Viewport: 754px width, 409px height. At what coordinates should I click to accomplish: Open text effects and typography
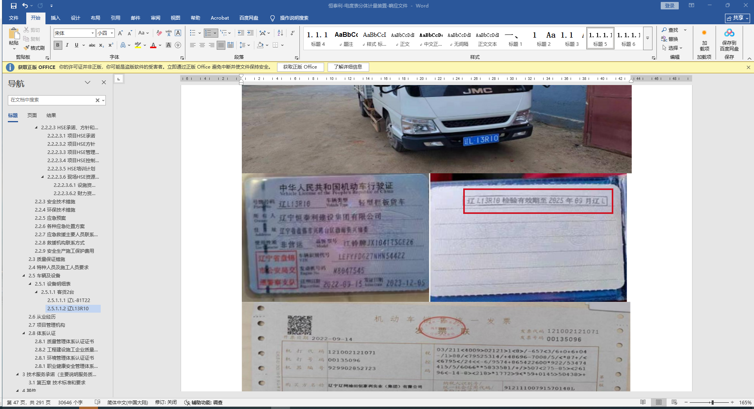(x=123, y=45)
